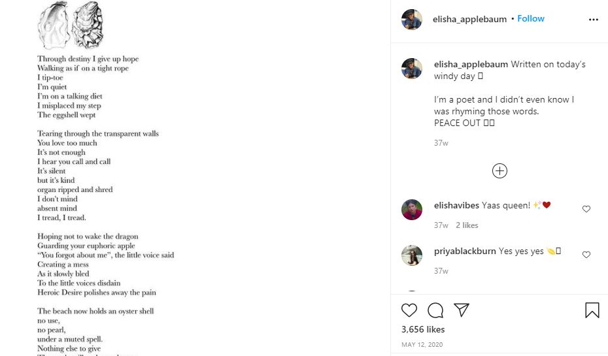The height and width of the screenshot is (356, 608).
Task: Open the caption author elisha_applebaum username
Action: [x=471, y=64]
